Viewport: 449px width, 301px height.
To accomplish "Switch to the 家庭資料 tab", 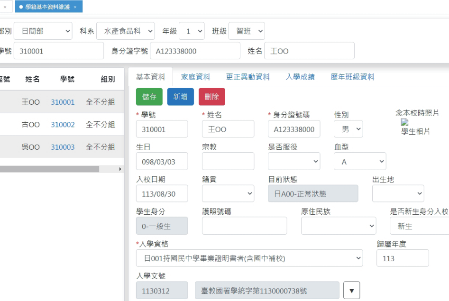I will click(x=196, y=77).
